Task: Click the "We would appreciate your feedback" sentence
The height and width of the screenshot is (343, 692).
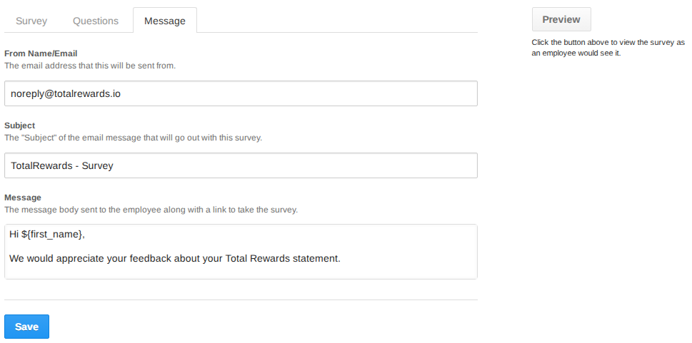Action: coord(175,257)
